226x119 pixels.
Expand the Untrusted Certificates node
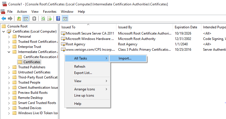tap(9, 73)
